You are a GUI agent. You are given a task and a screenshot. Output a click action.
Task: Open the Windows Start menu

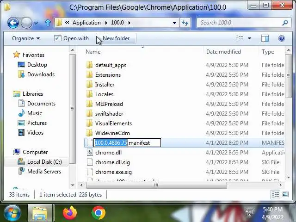pos(12,213)
